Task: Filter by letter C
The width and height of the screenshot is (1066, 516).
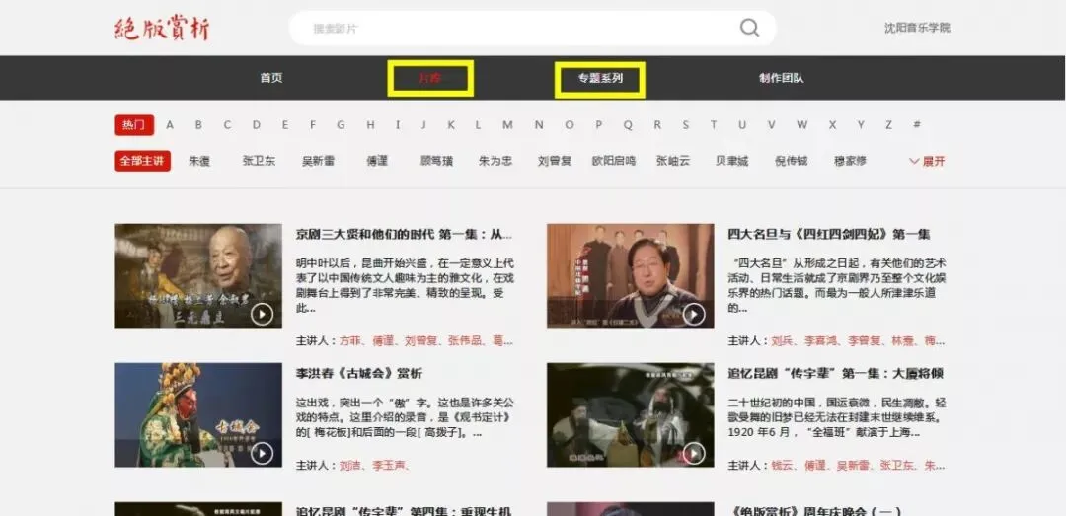Action: 227,125
